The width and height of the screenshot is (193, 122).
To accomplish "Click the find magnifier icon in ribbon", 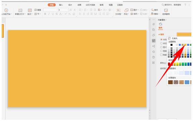I will (152, 10).
